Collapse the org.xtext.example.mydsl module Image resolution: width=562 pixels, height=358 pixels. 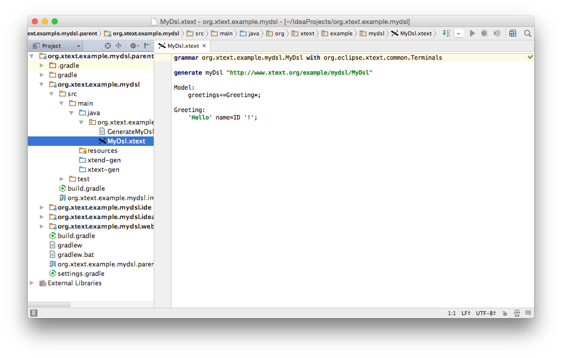click(42, 85)
